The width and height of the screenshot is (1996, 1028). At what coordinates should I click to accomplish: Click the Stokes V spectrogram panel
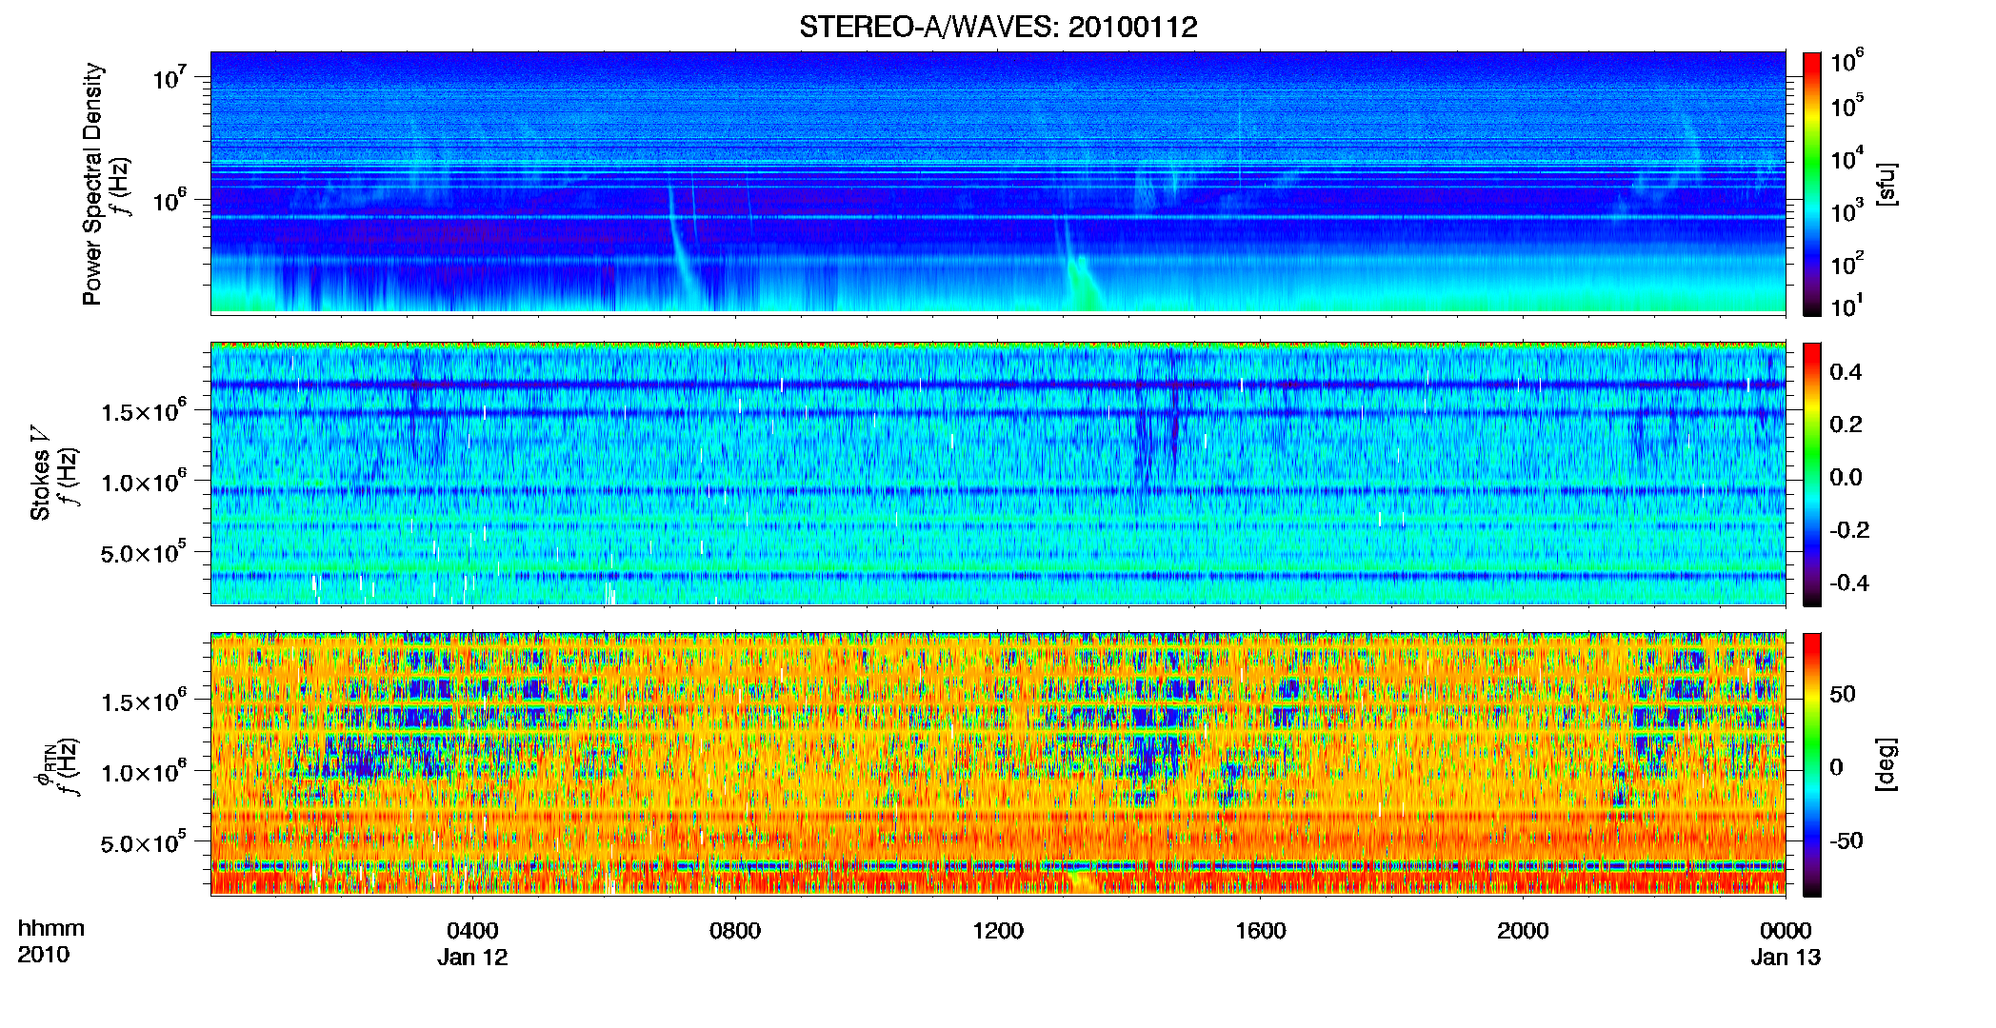[x=998, y=473]
